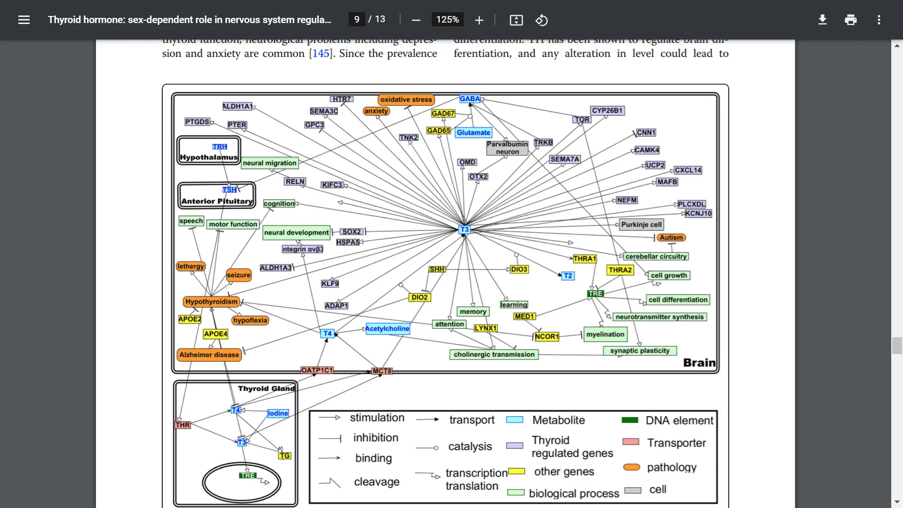Click the 'cell differentiation' label
This screenshot has width=903, height=508.
(678, 300)
